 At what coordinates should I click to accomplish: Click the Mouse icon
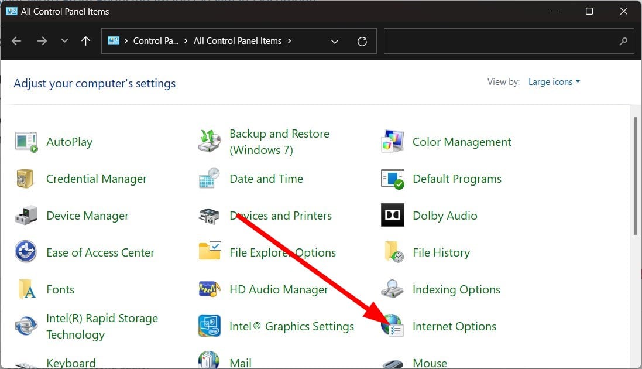(392, 364)
